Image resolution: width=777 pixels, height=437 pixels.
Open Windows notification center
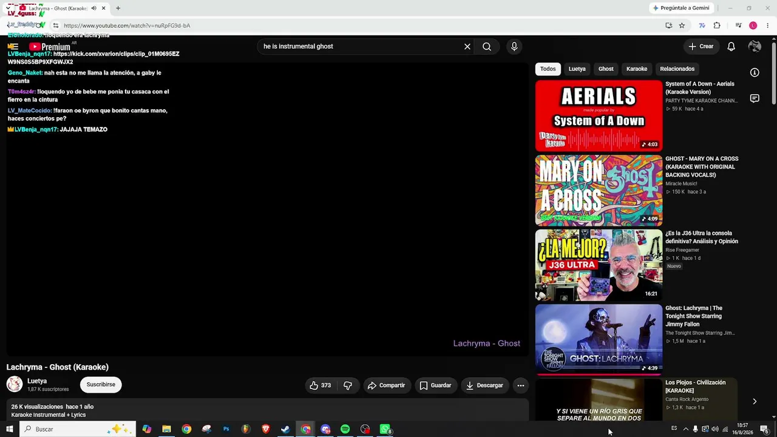coord(765,429)
